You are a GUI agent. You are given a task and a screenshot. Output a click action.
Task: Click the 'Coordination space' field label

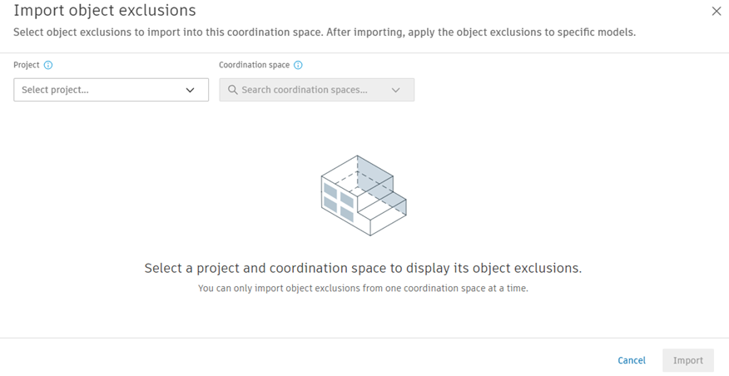click(x=255, y=65)
